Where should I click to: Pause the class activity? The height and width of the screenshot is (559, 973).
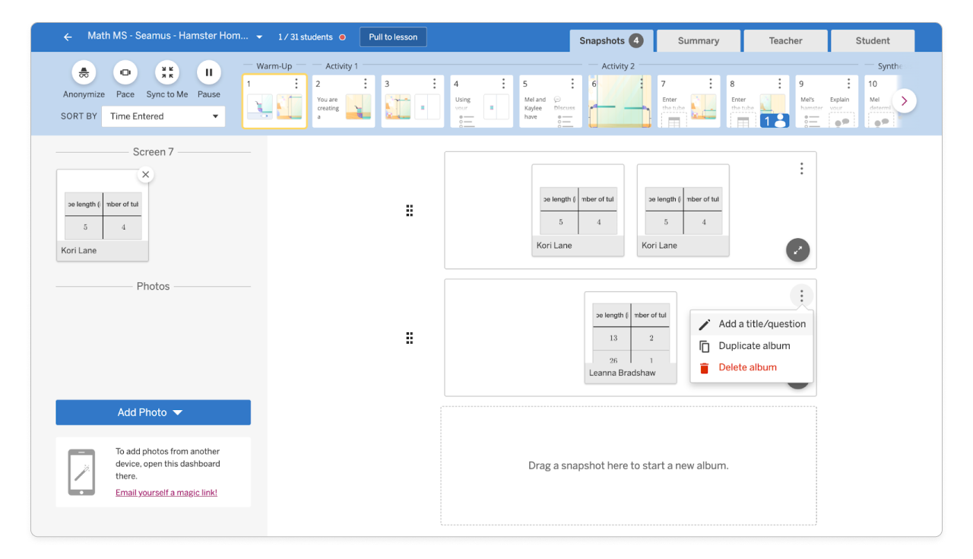[x=208, y=74]
